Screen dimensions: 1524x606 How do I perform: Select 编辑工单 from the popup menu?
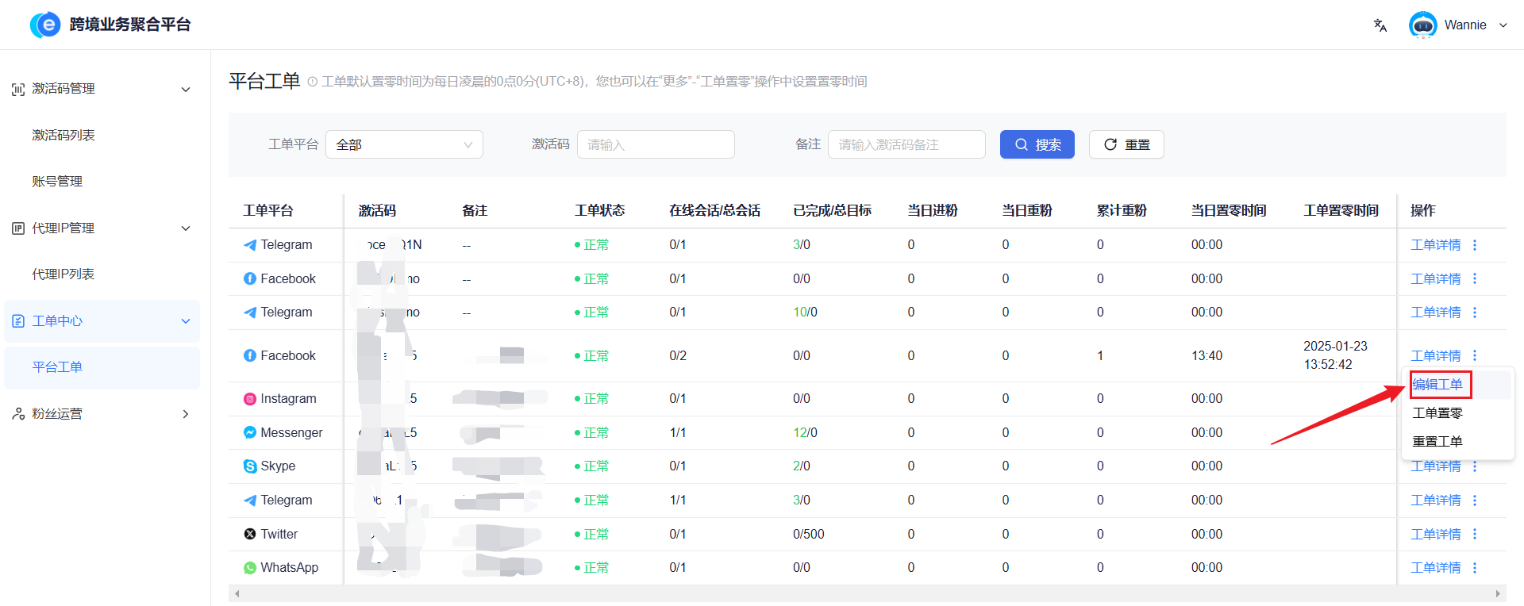click(1437, 385)
